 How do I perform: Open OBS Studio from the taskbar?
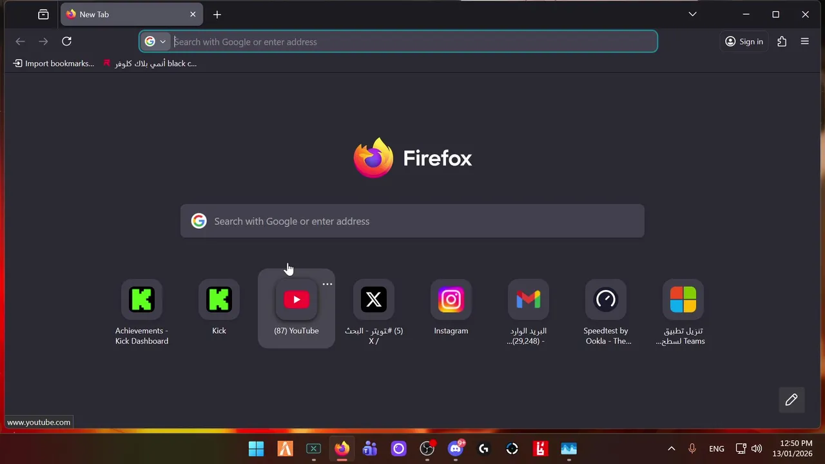tap(427, 449)
